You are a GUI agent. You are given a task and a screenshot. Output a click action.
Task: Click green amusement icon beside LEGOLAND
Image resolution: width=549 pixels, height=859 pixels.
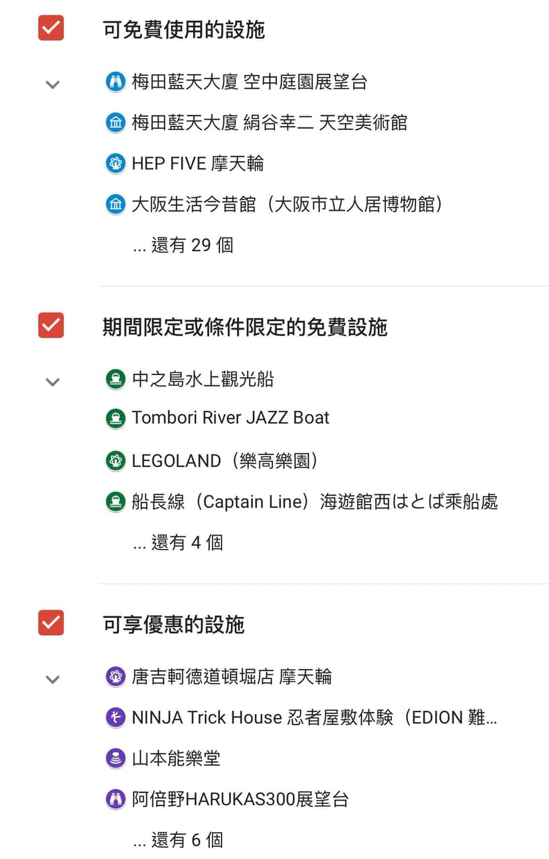116,461
